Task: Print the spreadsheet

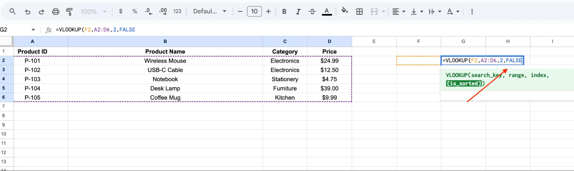Action: [x=56, y=12]
